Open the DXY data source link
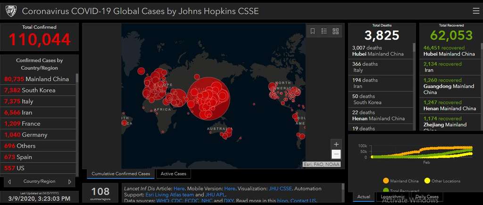Screen dimensions: 483x205 [x=228, y=201]
